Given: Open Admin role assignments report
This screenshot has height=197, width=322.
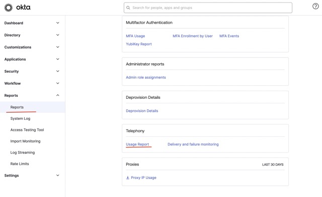Looking at the screenshot, I should click(146, 77).
